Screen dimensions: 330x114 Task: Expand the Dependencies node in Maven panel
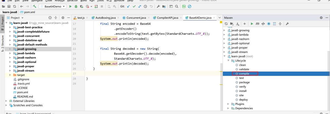click(228, 108)
